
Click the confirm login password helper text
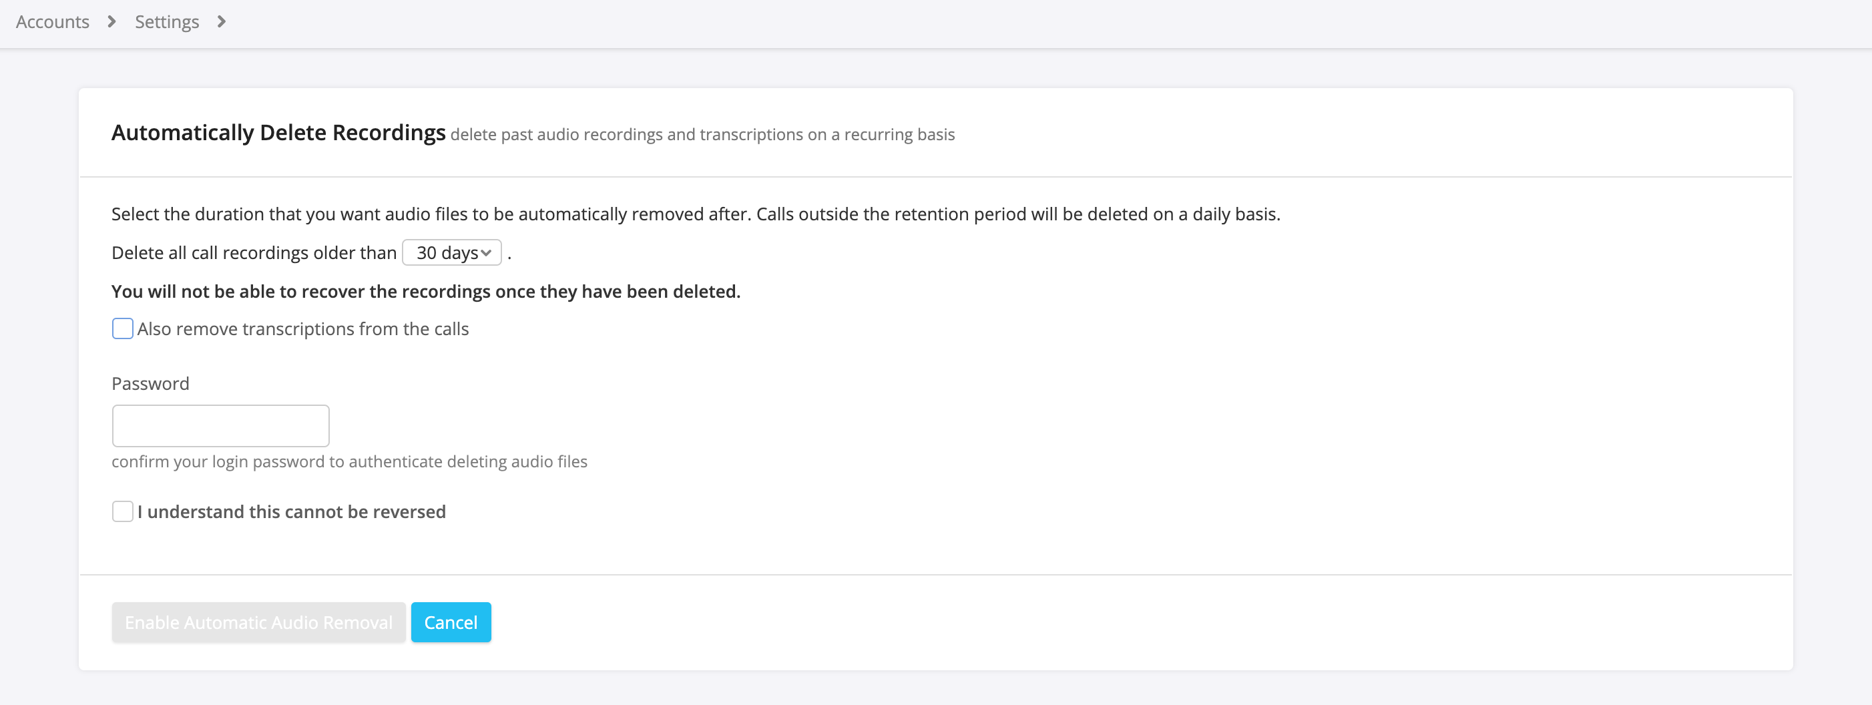tap(350, 462)
